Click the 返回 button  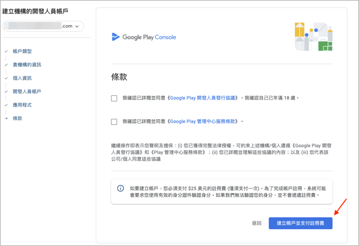tap(257, 223)
